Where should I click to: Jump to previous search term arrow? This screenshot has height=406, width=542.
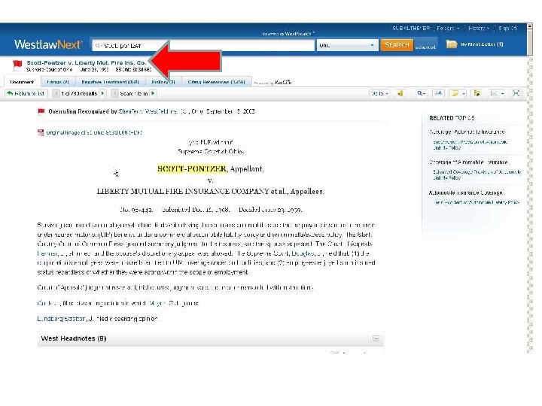point(114,93)
